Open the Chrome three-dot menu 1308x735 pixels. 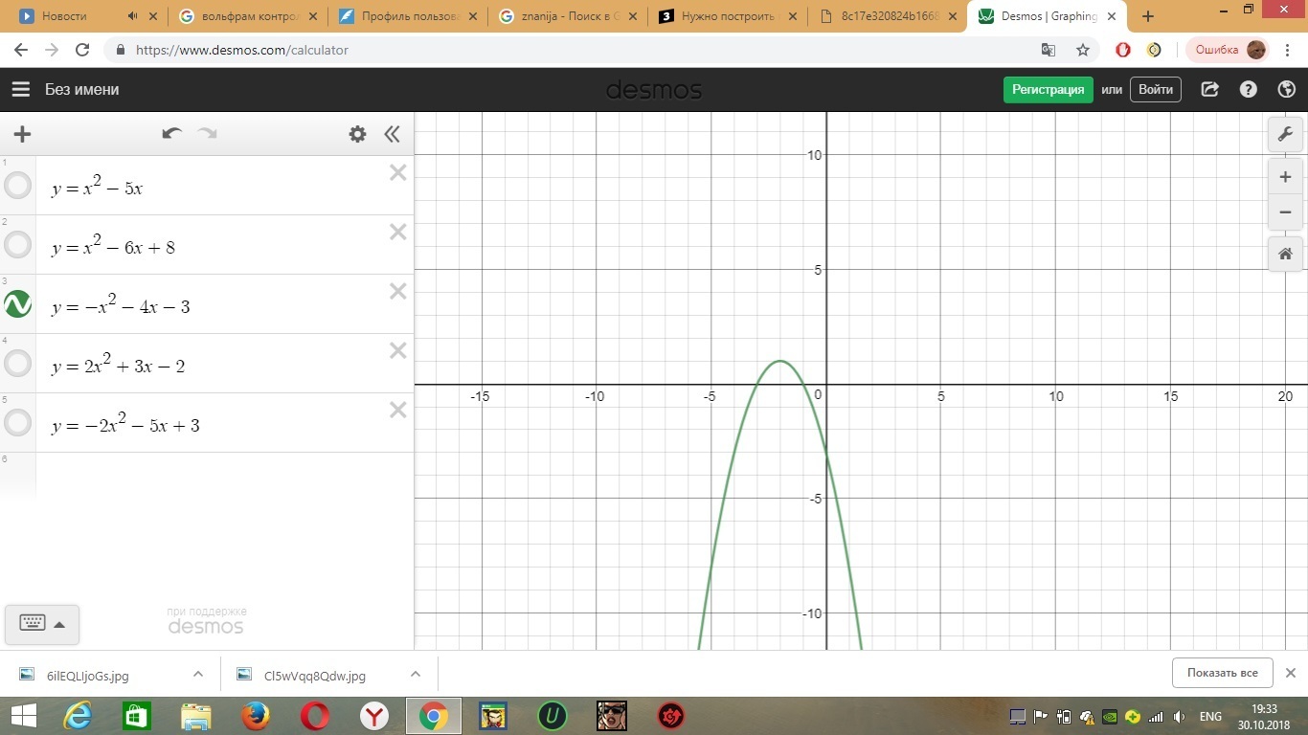[1286, 50]
